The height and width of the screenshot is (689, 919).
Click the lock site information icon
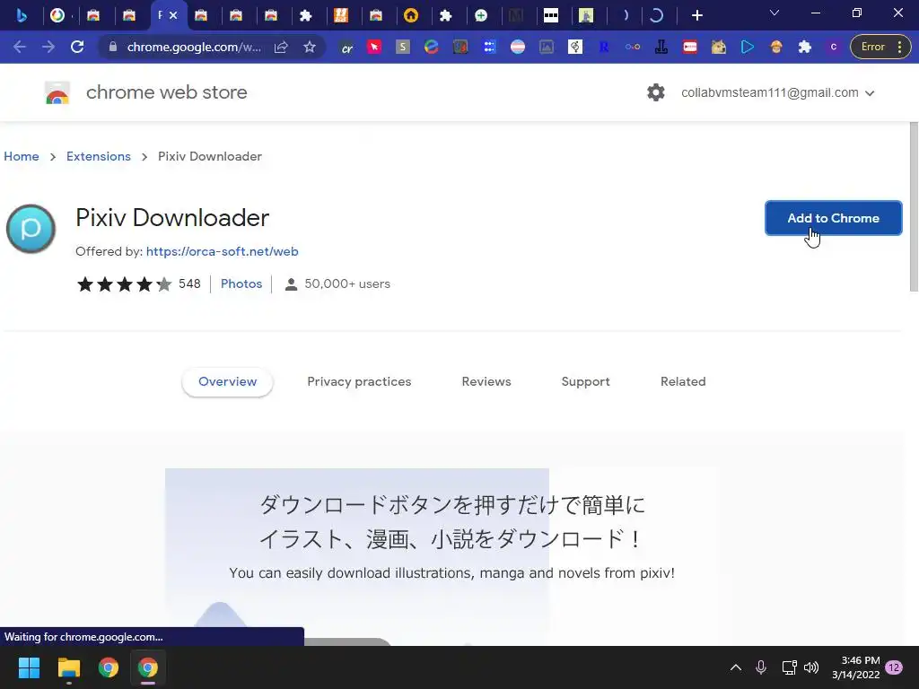coord(113,47)
